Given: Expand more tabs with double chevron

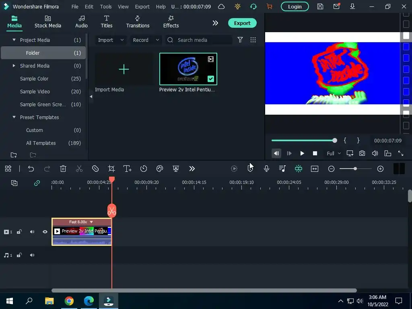Looking at the screenshot, I should tap(216, 23).
